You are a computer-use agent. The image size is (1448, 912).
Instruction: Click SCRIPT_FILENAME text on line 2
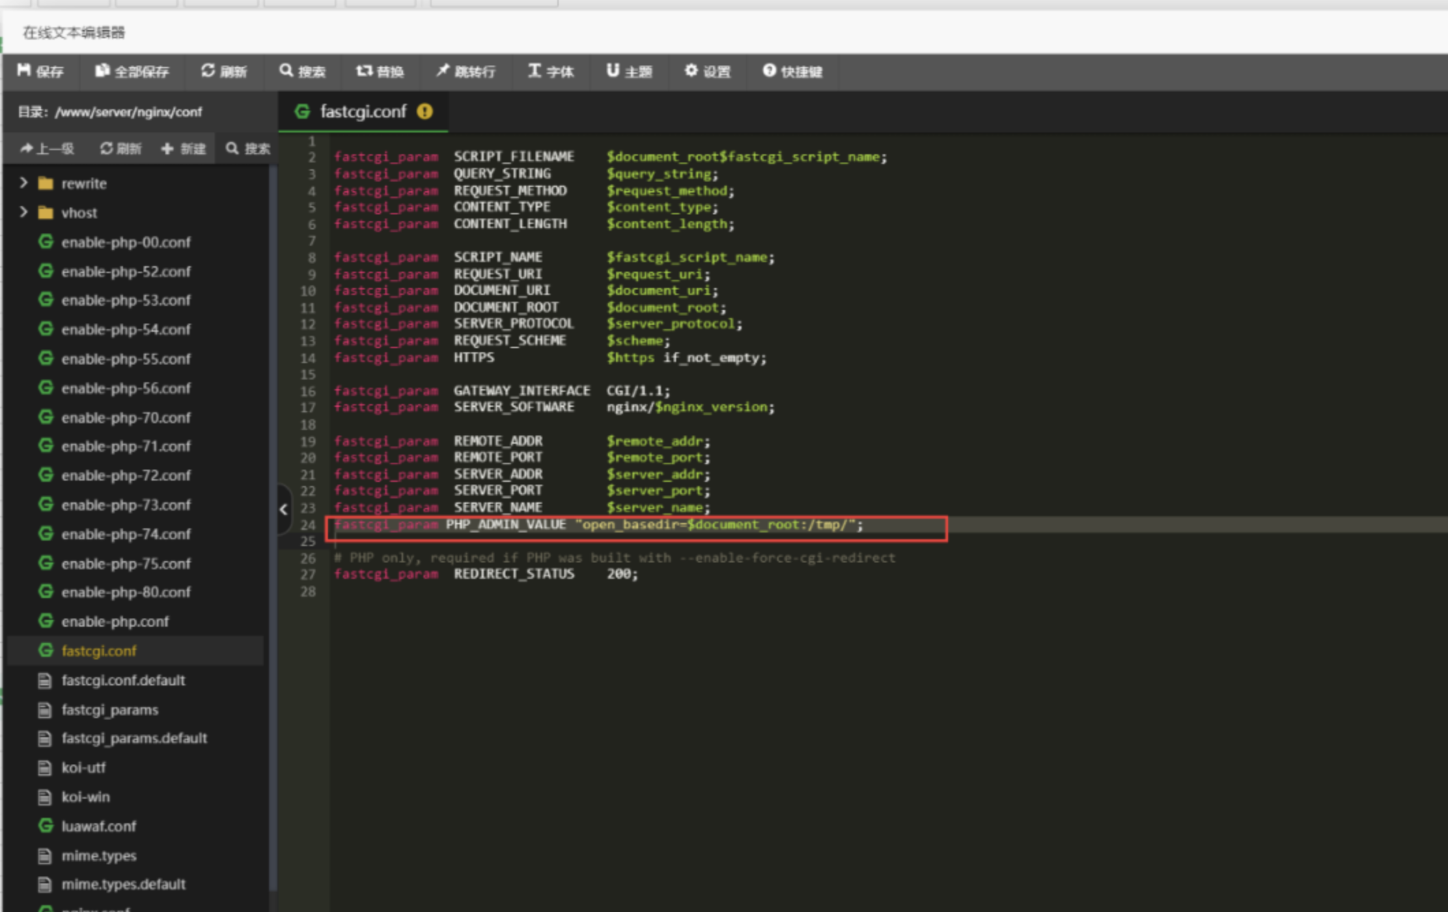pyautogui.click(x=514, y=157)
